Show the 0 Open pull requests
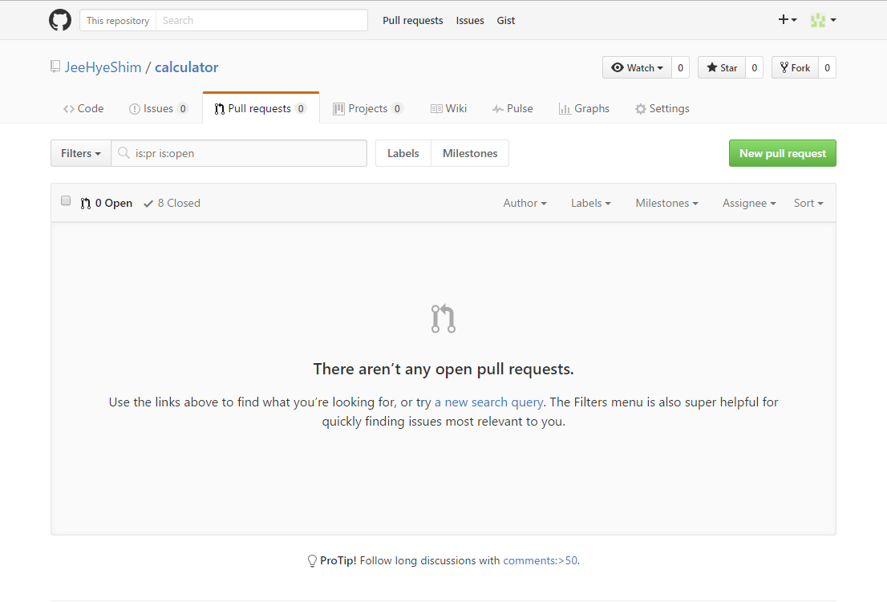887x602 pixels. pos(107,203)
